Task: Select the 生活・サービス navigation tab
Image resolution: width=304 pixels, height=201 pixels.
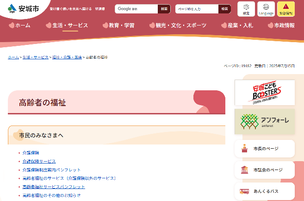Action: pos(67,25)
